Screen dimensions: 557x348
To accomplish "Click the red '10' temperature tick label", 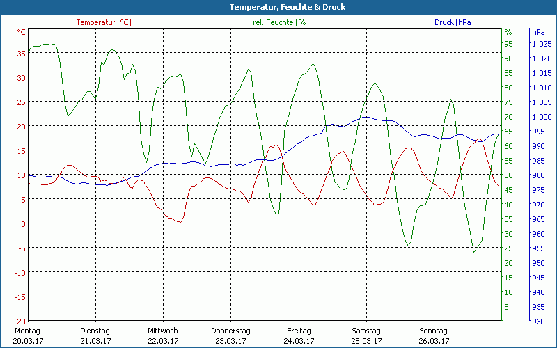I will click(x=22, y=175).
